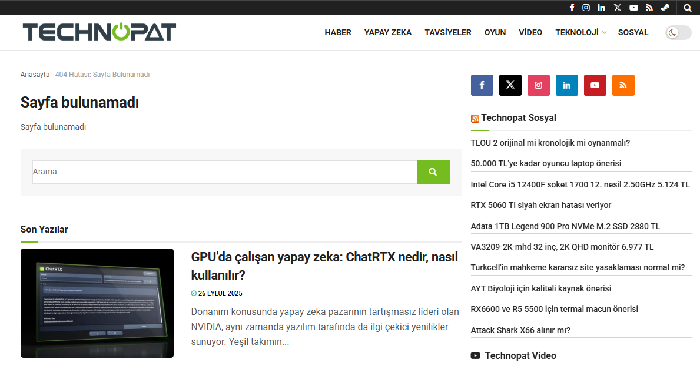
Task: Click YouTube icon beside Technopat Video heading
Action: 476,355
